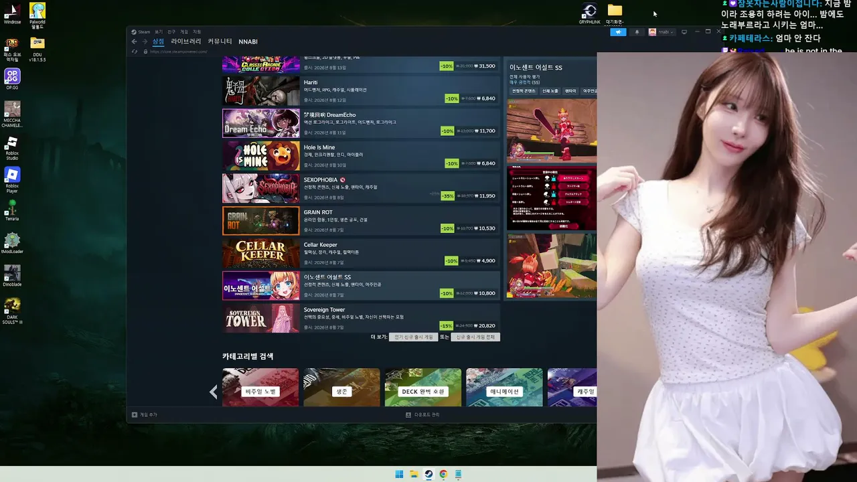Image resolution: width=857 pixels, height=482 pixels.
Task: Select the 선정적 콘텐츠 tag in preview panel
Action: 524,91
